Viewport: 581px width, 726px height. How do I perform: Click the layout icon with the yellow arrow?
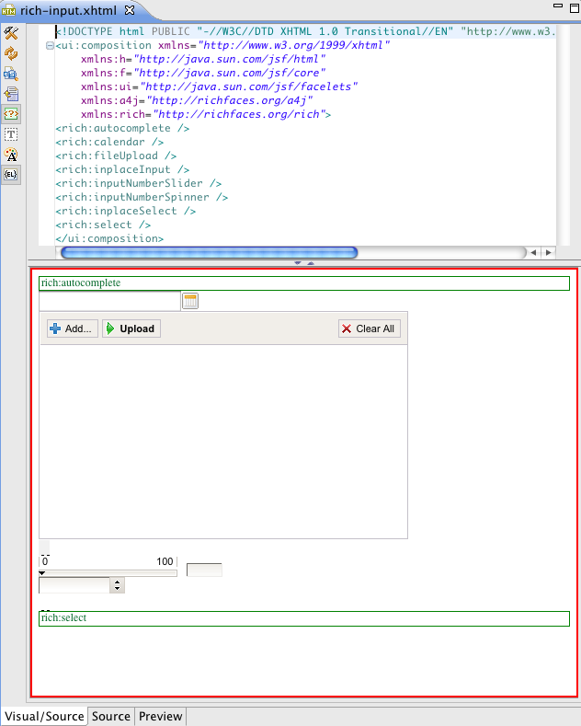[x=11, y=94]
